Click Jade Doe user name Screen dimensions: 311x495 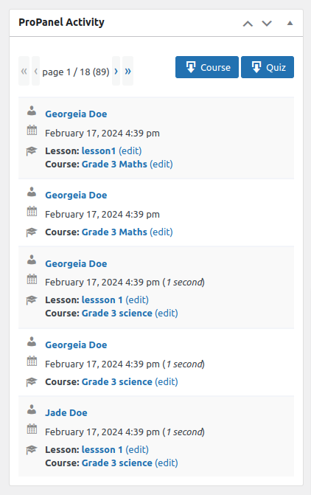point(66,413)
